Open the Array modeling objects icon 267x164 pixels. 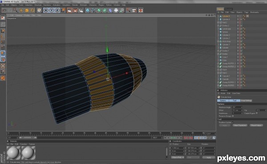[x=105, y=10]
